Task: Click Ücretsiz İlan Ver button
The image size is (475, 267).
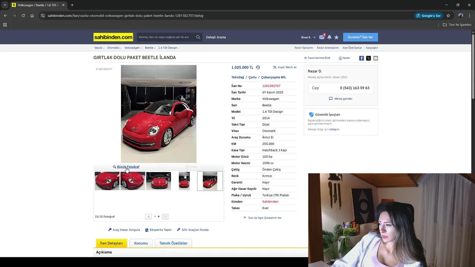Action: click(x=361, y=37)
